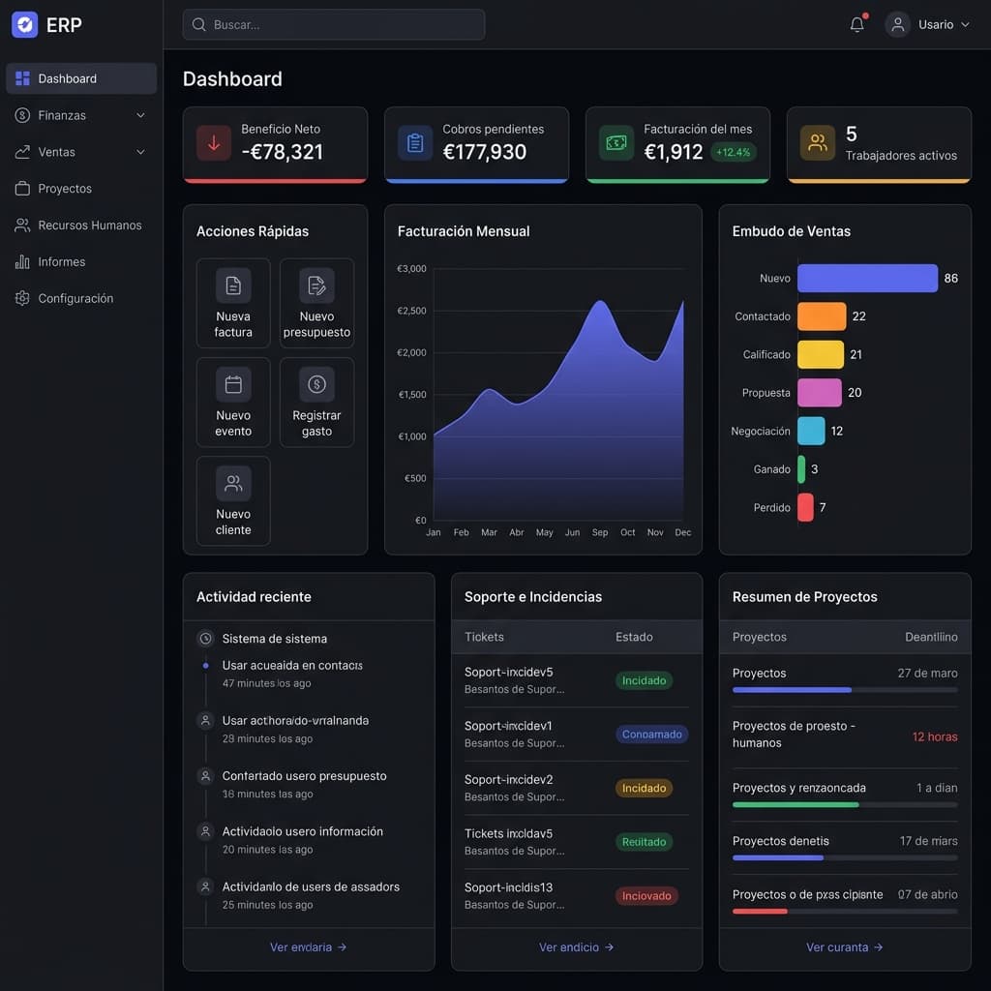Click the Finanzas coin icon in sidebar
Image resolution: width=991 pixels, height=991 pixels.
23,115
